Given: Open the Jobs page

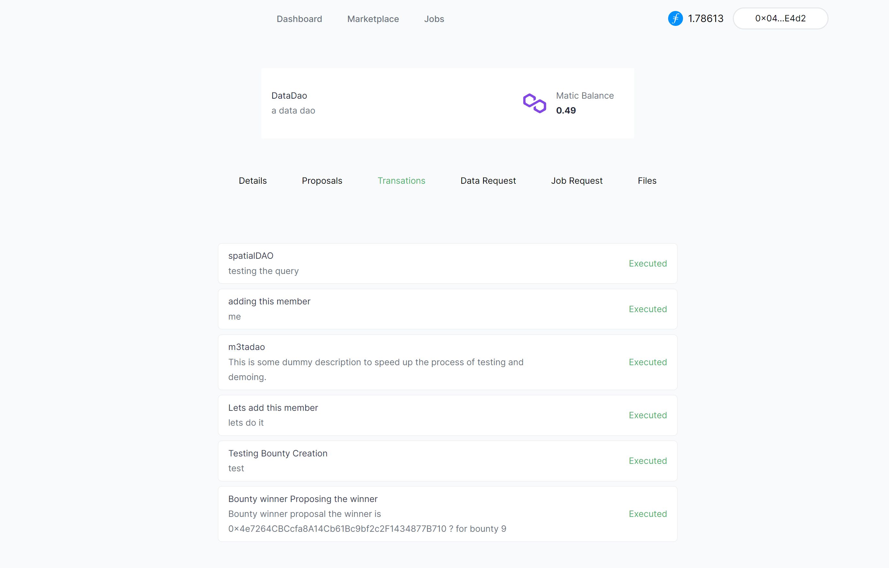Looking at the screenshot, I should pyautogui.click(x=434, y=19).
